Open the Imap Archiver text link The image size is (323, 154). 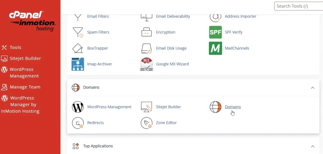pyautogui.click(x=100, y=64)
